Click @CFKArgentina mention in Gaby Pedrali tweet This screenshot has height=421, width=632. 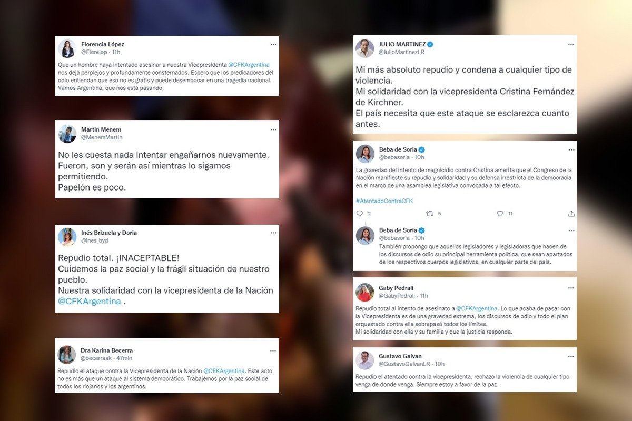[x=477, y=308]
